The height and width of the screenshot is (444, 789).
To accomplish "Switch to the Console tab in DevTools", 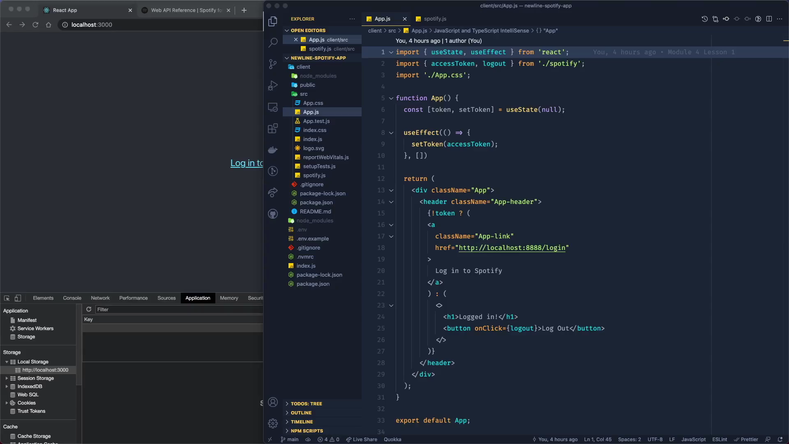I will pos(72,298).
